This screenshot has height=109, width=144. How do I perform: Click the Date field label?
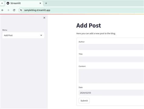81,87
